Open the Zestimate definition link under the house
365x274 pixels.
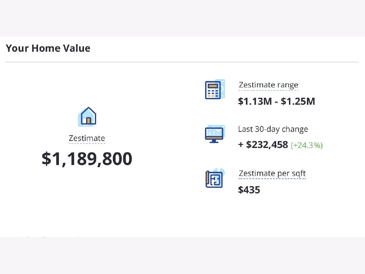click(87, 139)
